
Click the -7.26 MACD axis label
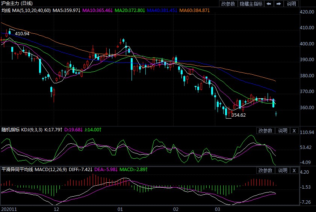[305, 202]
